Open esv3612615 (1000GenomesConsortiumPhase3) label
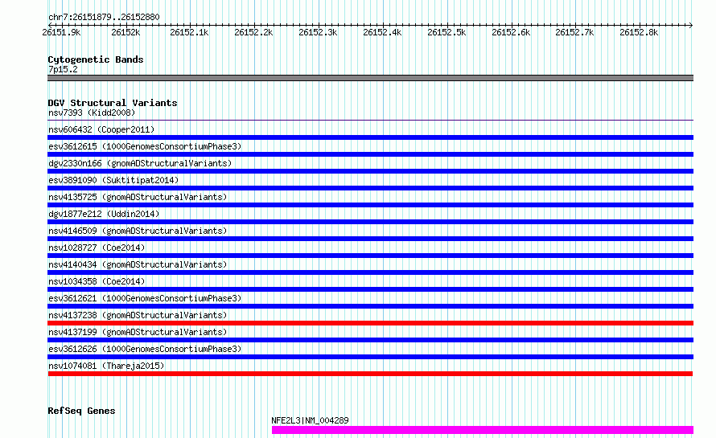The height and width of the screenshot is (438, 716). pos(145,146)
